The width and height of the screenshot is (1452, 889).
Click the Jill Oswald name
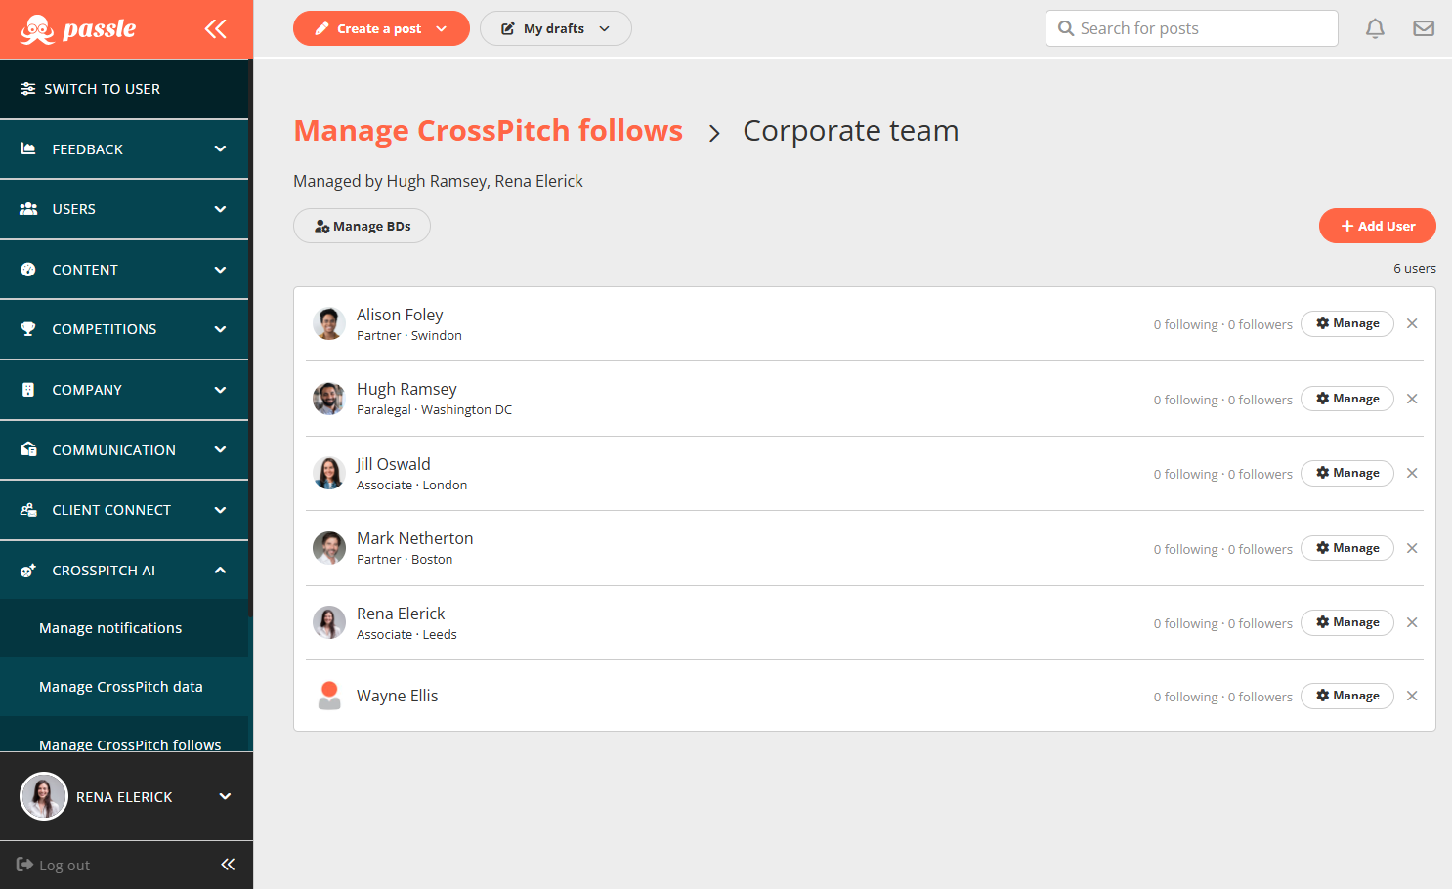click(x=393, y=464)
